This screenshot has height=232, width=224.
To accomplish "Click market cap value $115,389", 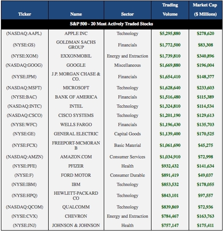I will pos(205,97).
